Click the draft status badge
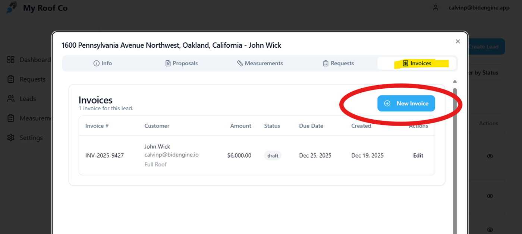Screen dimensions: 522x234 [273, 155]
